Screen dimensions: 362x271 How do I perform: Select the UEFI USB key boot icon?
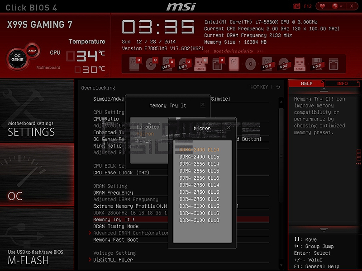[x=200, y=64]
